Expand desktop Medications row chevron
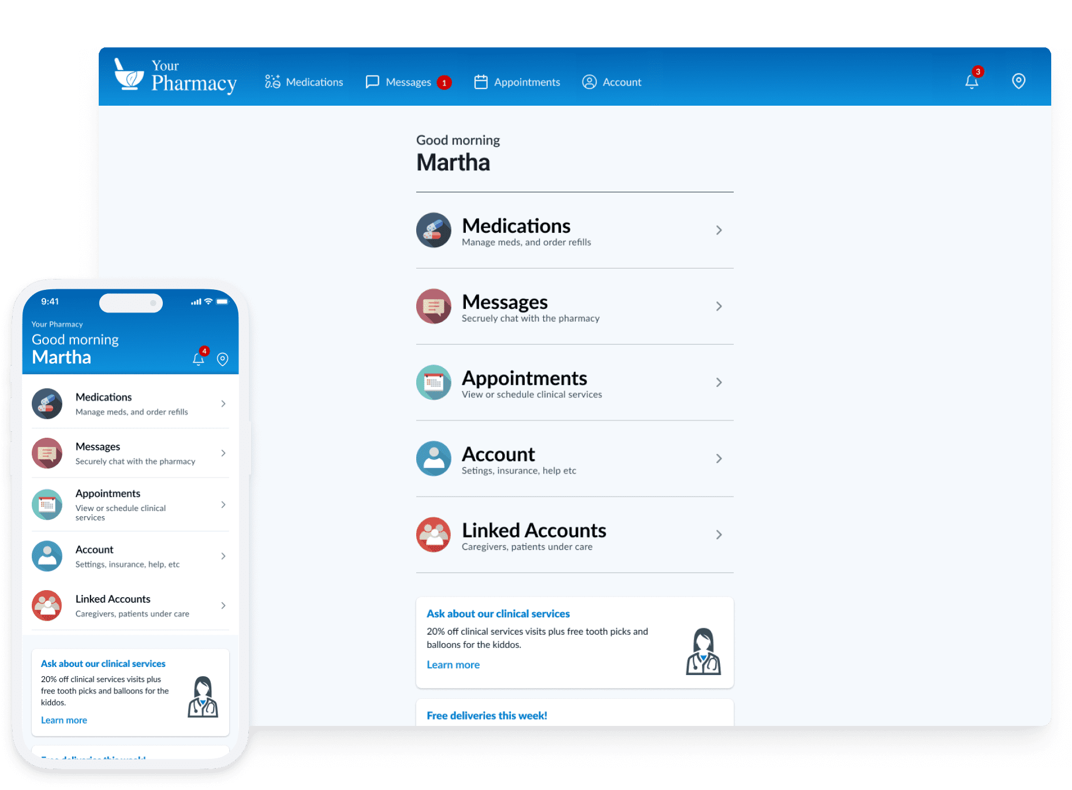Image resolution: width=1072 pixels, height=790 pixels. tap(719, 230)
